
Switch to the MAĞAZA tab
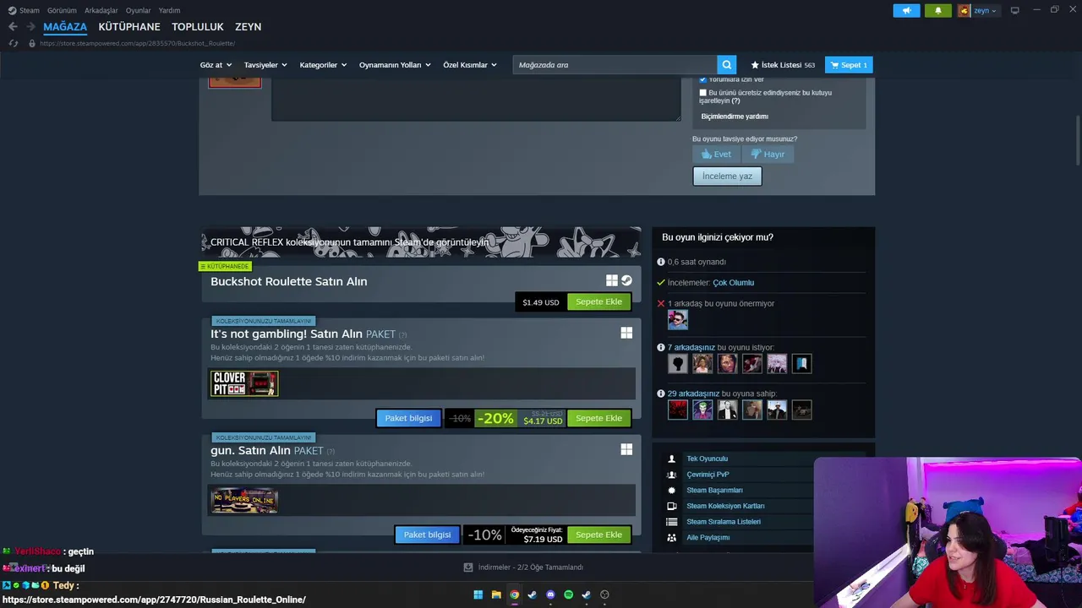tap(65, 27)
